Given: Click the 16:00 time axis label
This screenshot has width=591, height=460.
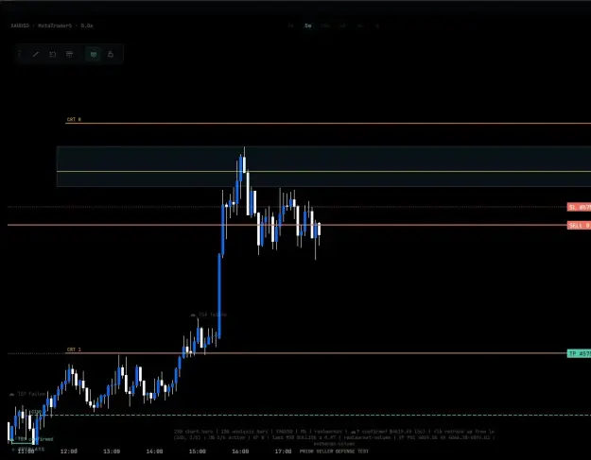Looking at the screenshot, I should pos(240,451).
